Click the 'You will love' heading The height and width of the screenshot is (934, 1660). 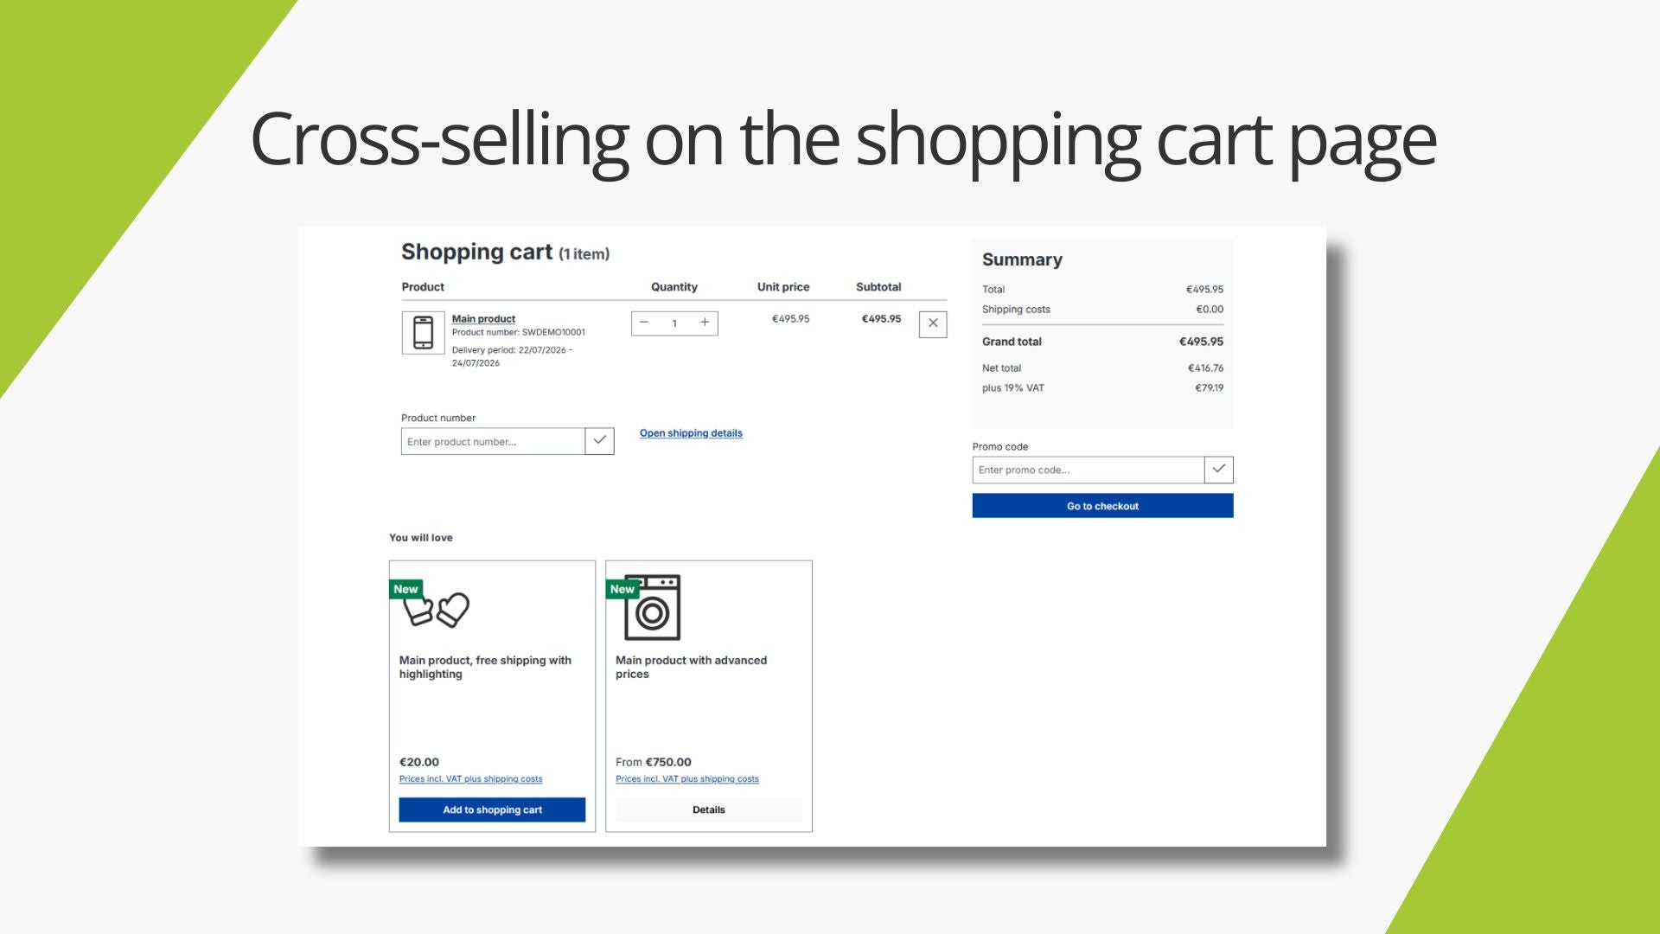click(420, 538)
